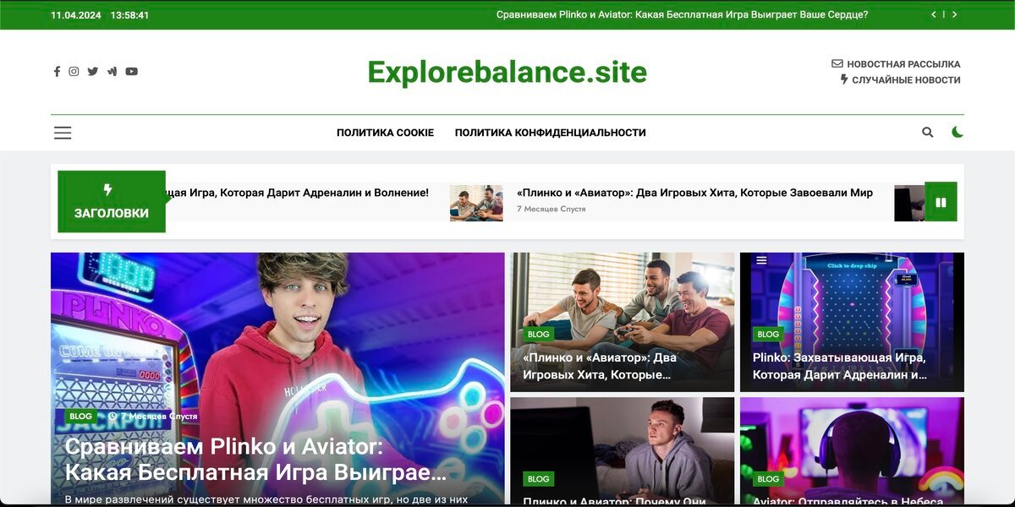The image size is (1015, 507).
Task: Click the green BLOG tag on Aviator article
Action: (x=768, y=478)
